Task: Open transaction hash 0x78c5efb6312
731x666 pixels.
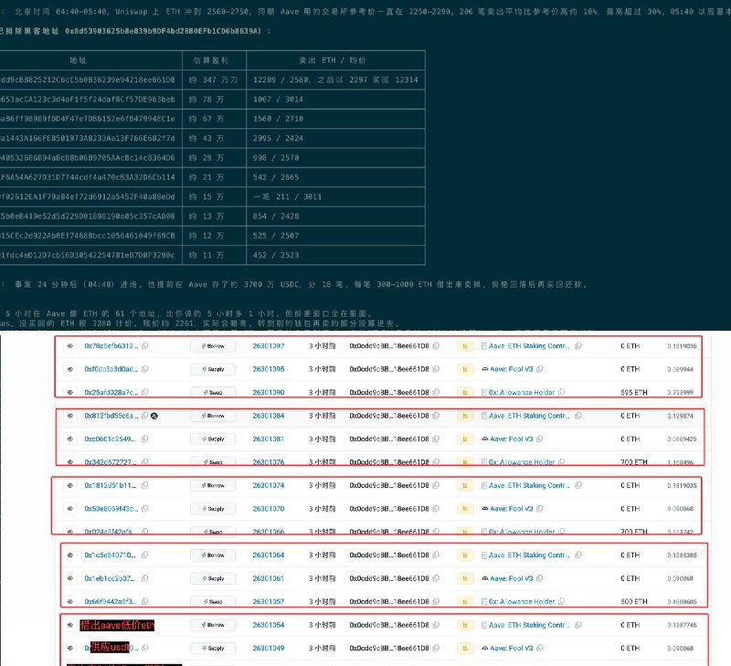Action: (x=111, y=346)
